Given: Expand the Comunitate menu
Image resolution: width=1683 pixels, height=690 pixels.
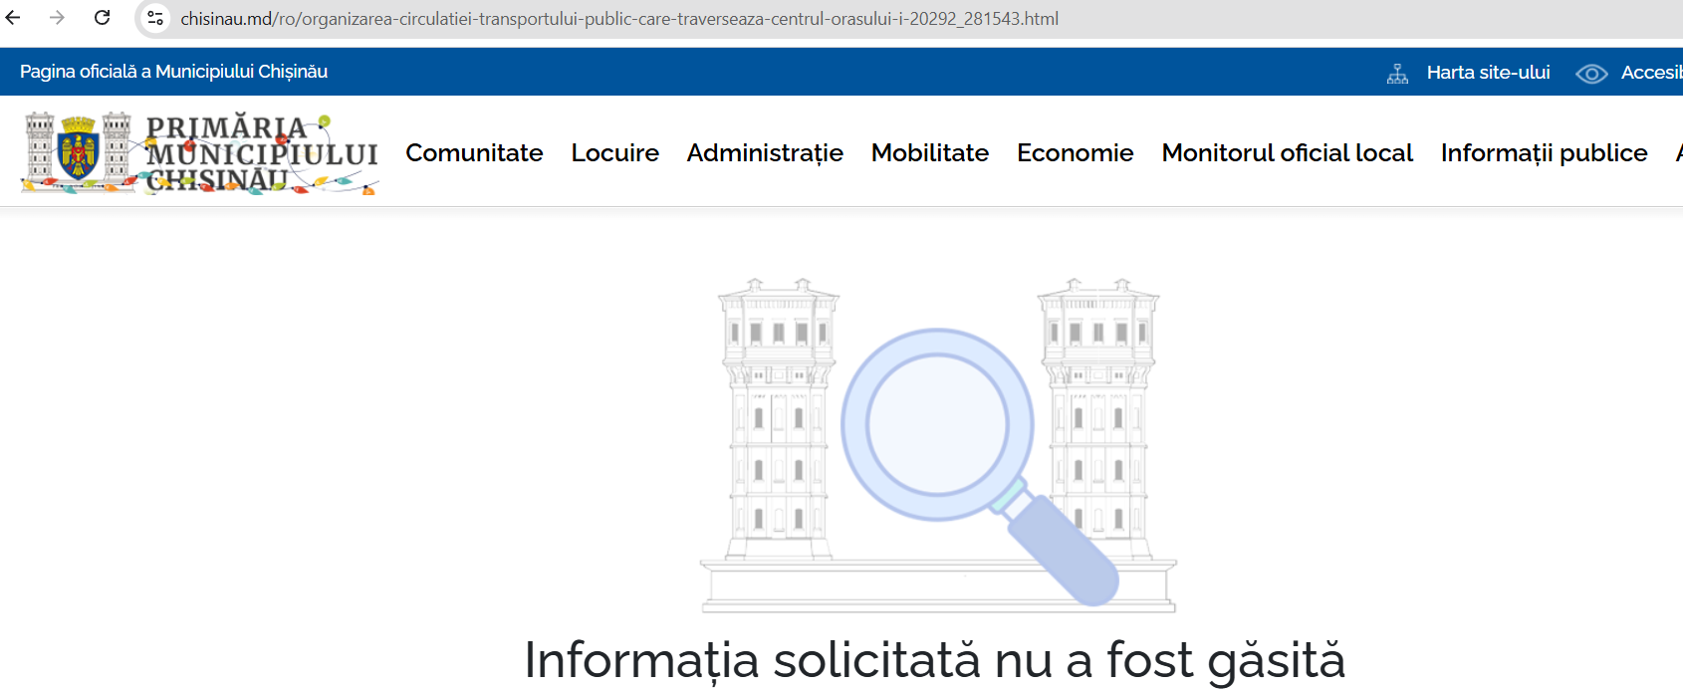Looking at the screenshot, I should point(474,152).
